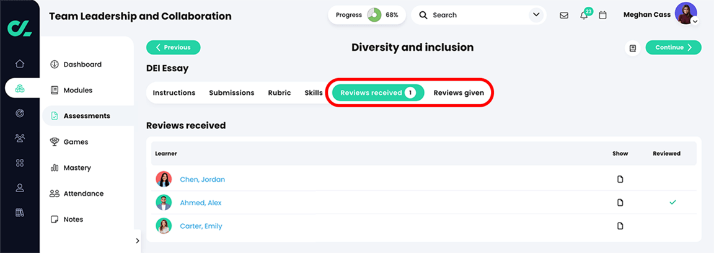Show Carter, Emily's review document icon
The width and height of the screenshot is (714, 253).
click(x=620, y=226)
